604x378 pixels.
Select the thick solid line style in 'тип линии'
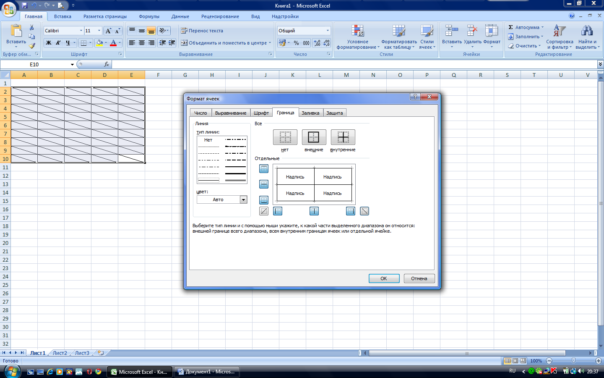click(235, 173)
